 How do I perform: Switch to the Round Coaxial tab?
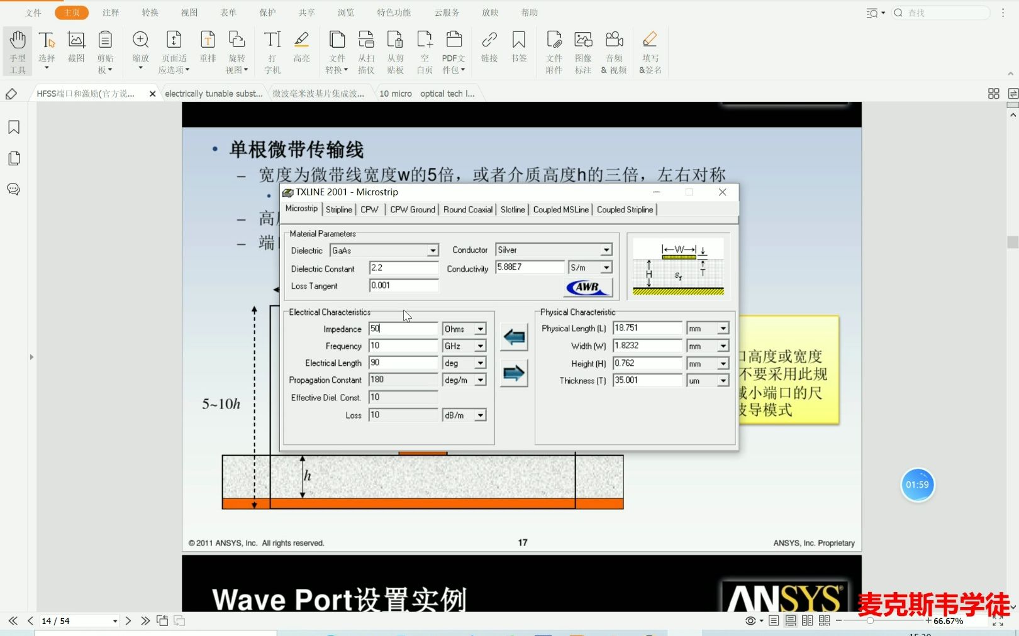pos(468,210)
